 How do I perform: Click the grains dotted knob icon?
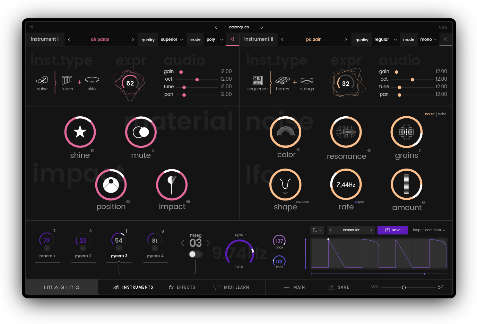[x=406, y=132]
